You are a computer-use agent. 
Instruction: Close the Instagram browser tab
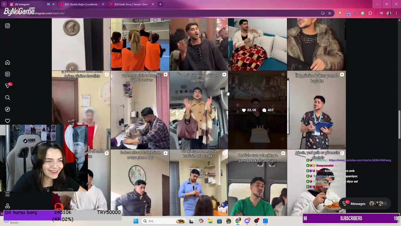point(53,4)
